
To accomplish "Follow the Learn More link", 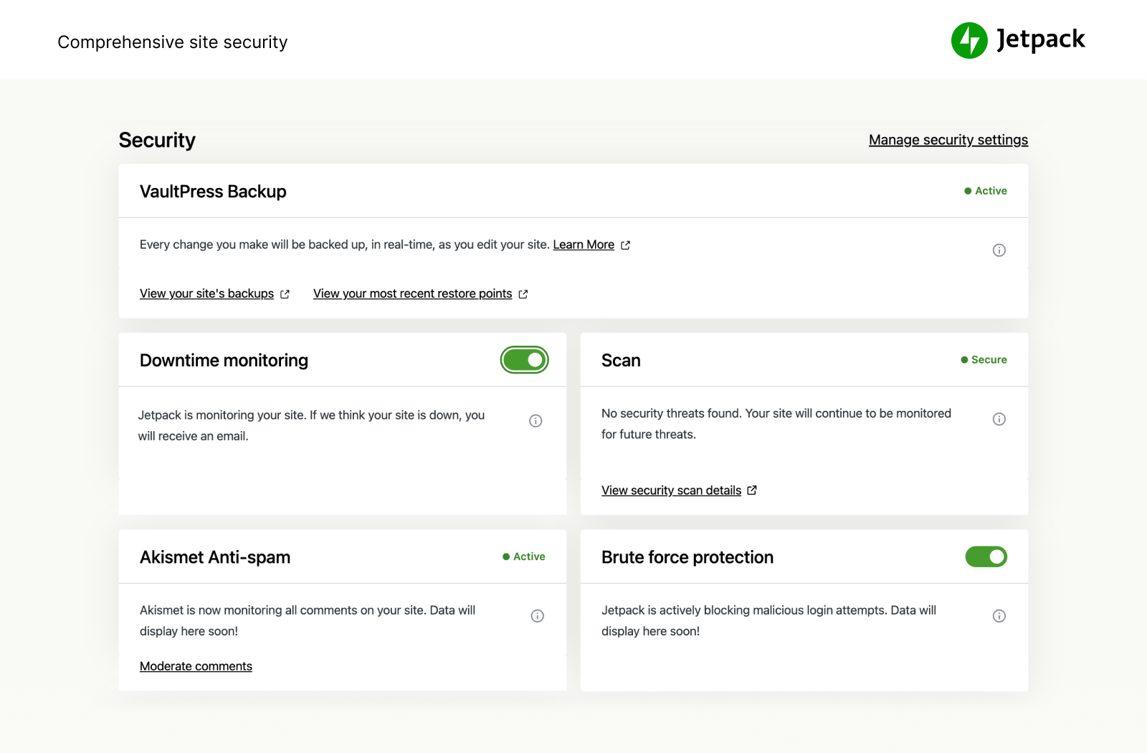I will coord(583,245).
